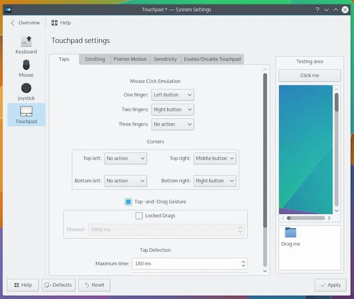This screenshot has height=299, width=354.
Task: Open the One finger button dropdown
Action: pyautogui.click(x=172, y=95)
